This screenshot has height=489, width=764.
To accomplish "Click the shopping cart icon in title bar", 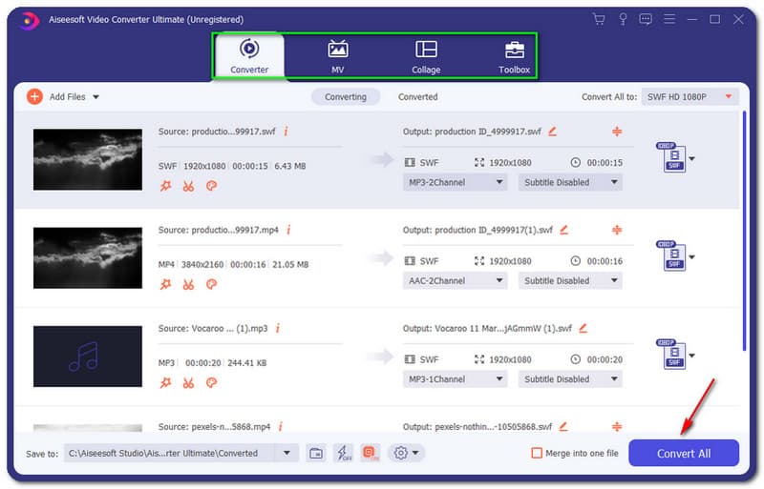I will point(599,19).
